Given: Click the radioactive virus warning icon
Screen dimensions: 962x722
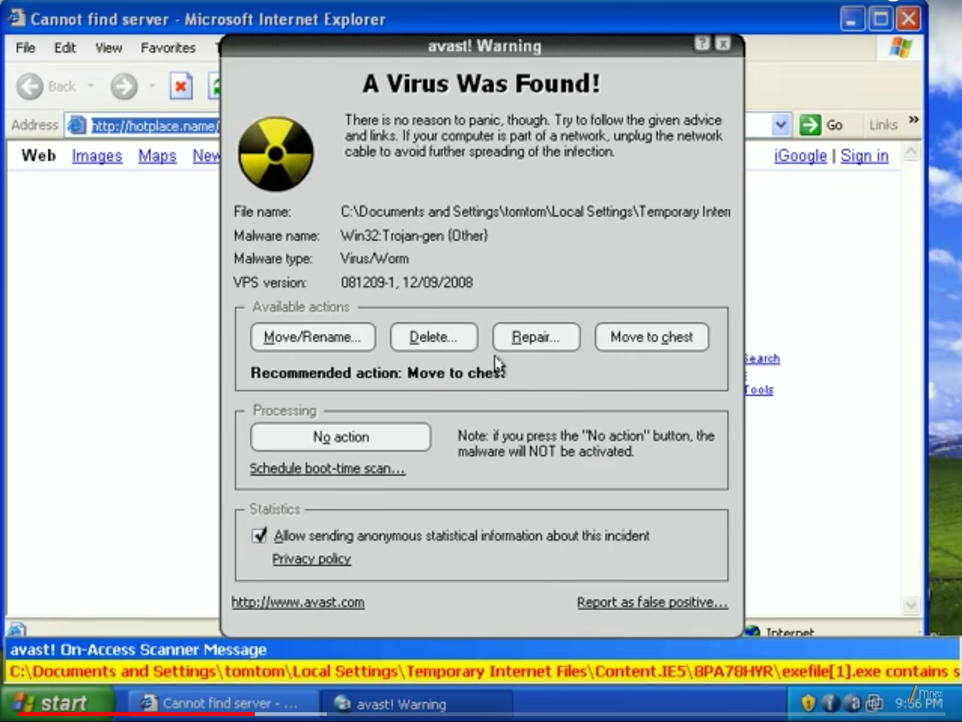Looking at the screenshot, I should pos(276,153).
